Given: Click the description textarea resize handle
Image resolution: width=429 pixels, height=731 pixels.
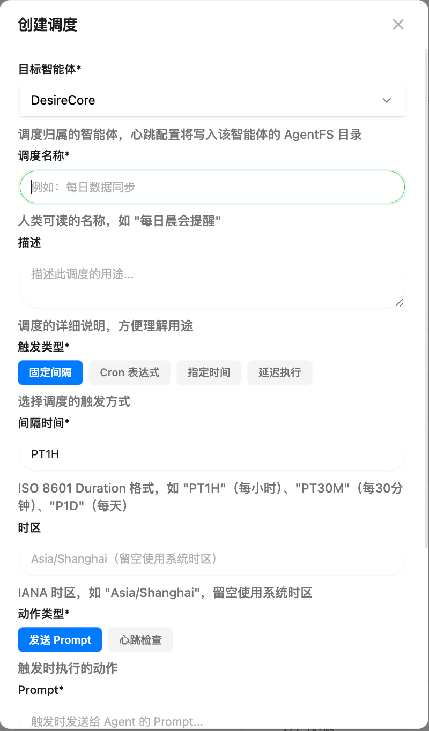Looking at the screenshot, I should click(400, 302).
